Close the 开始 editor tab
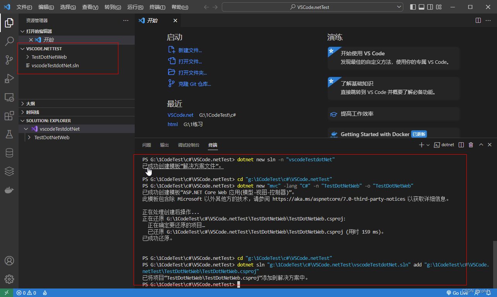This screenshot has width=497, height=297. pyautogui.click(x=175, y=20)
